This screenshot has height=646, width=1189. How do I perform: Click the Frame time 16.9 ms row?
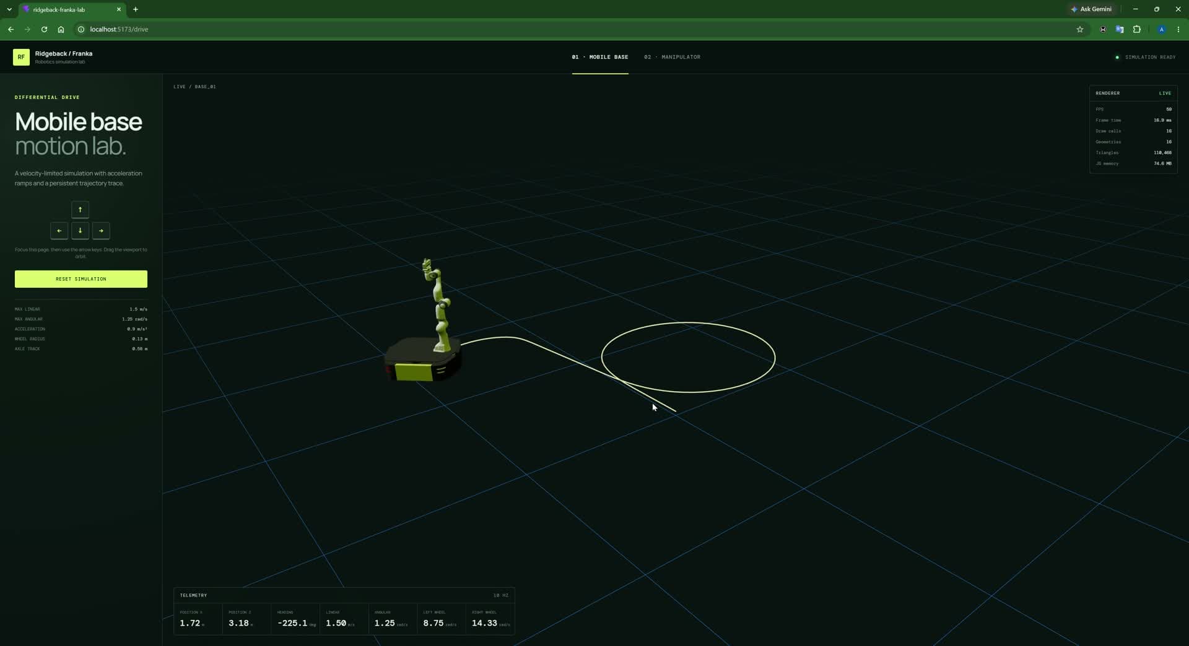pyautogui.click(x=1133, y=120)
